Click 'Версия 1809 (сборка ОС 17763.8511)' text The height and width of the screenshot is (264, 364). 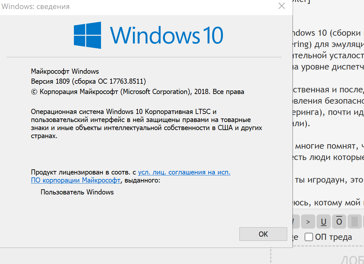[x=88, y=81]
